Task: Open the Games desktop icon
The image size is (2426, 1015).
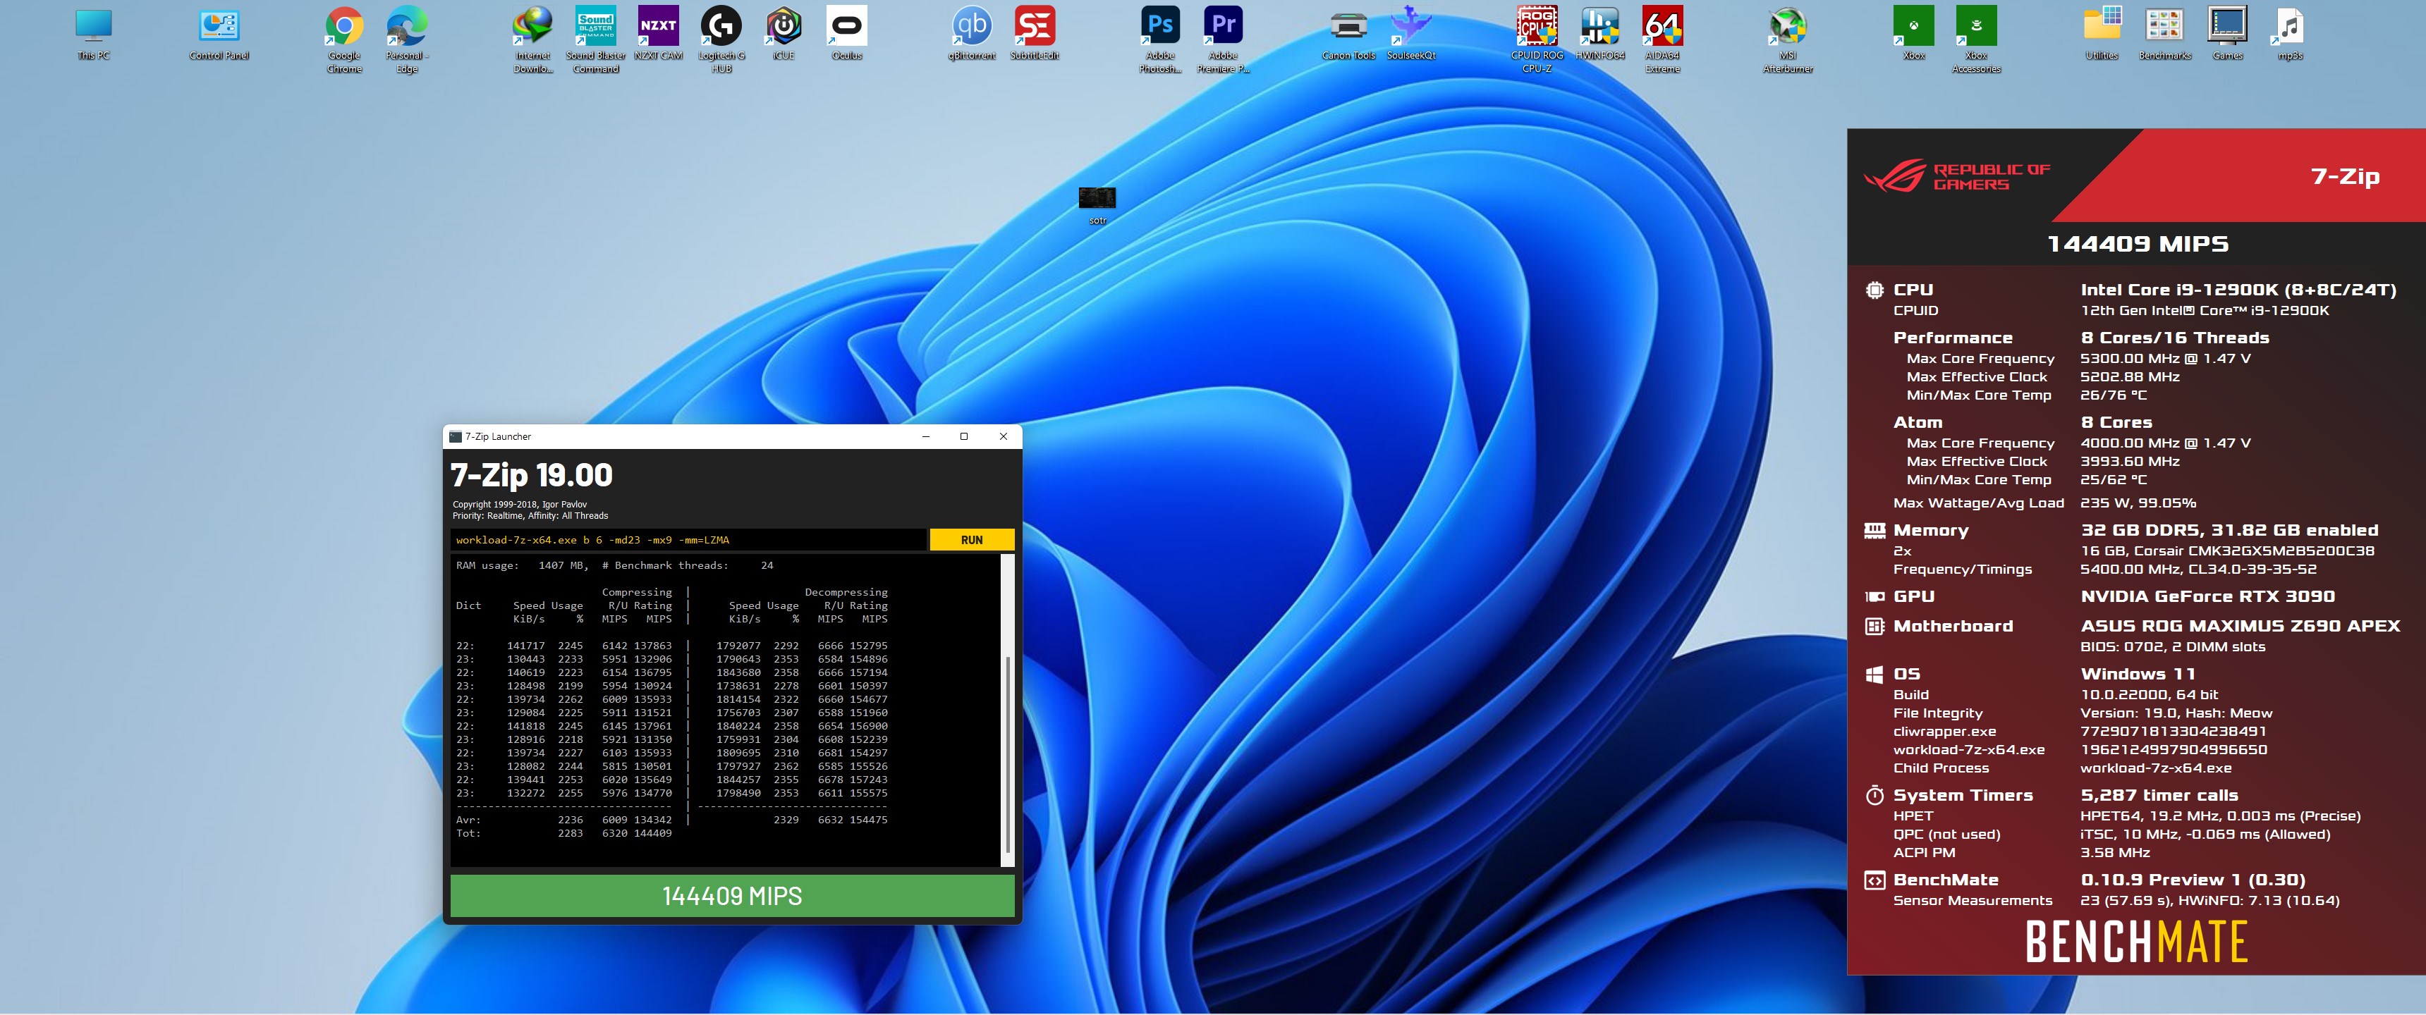Action: click(x=2227, y=34)
